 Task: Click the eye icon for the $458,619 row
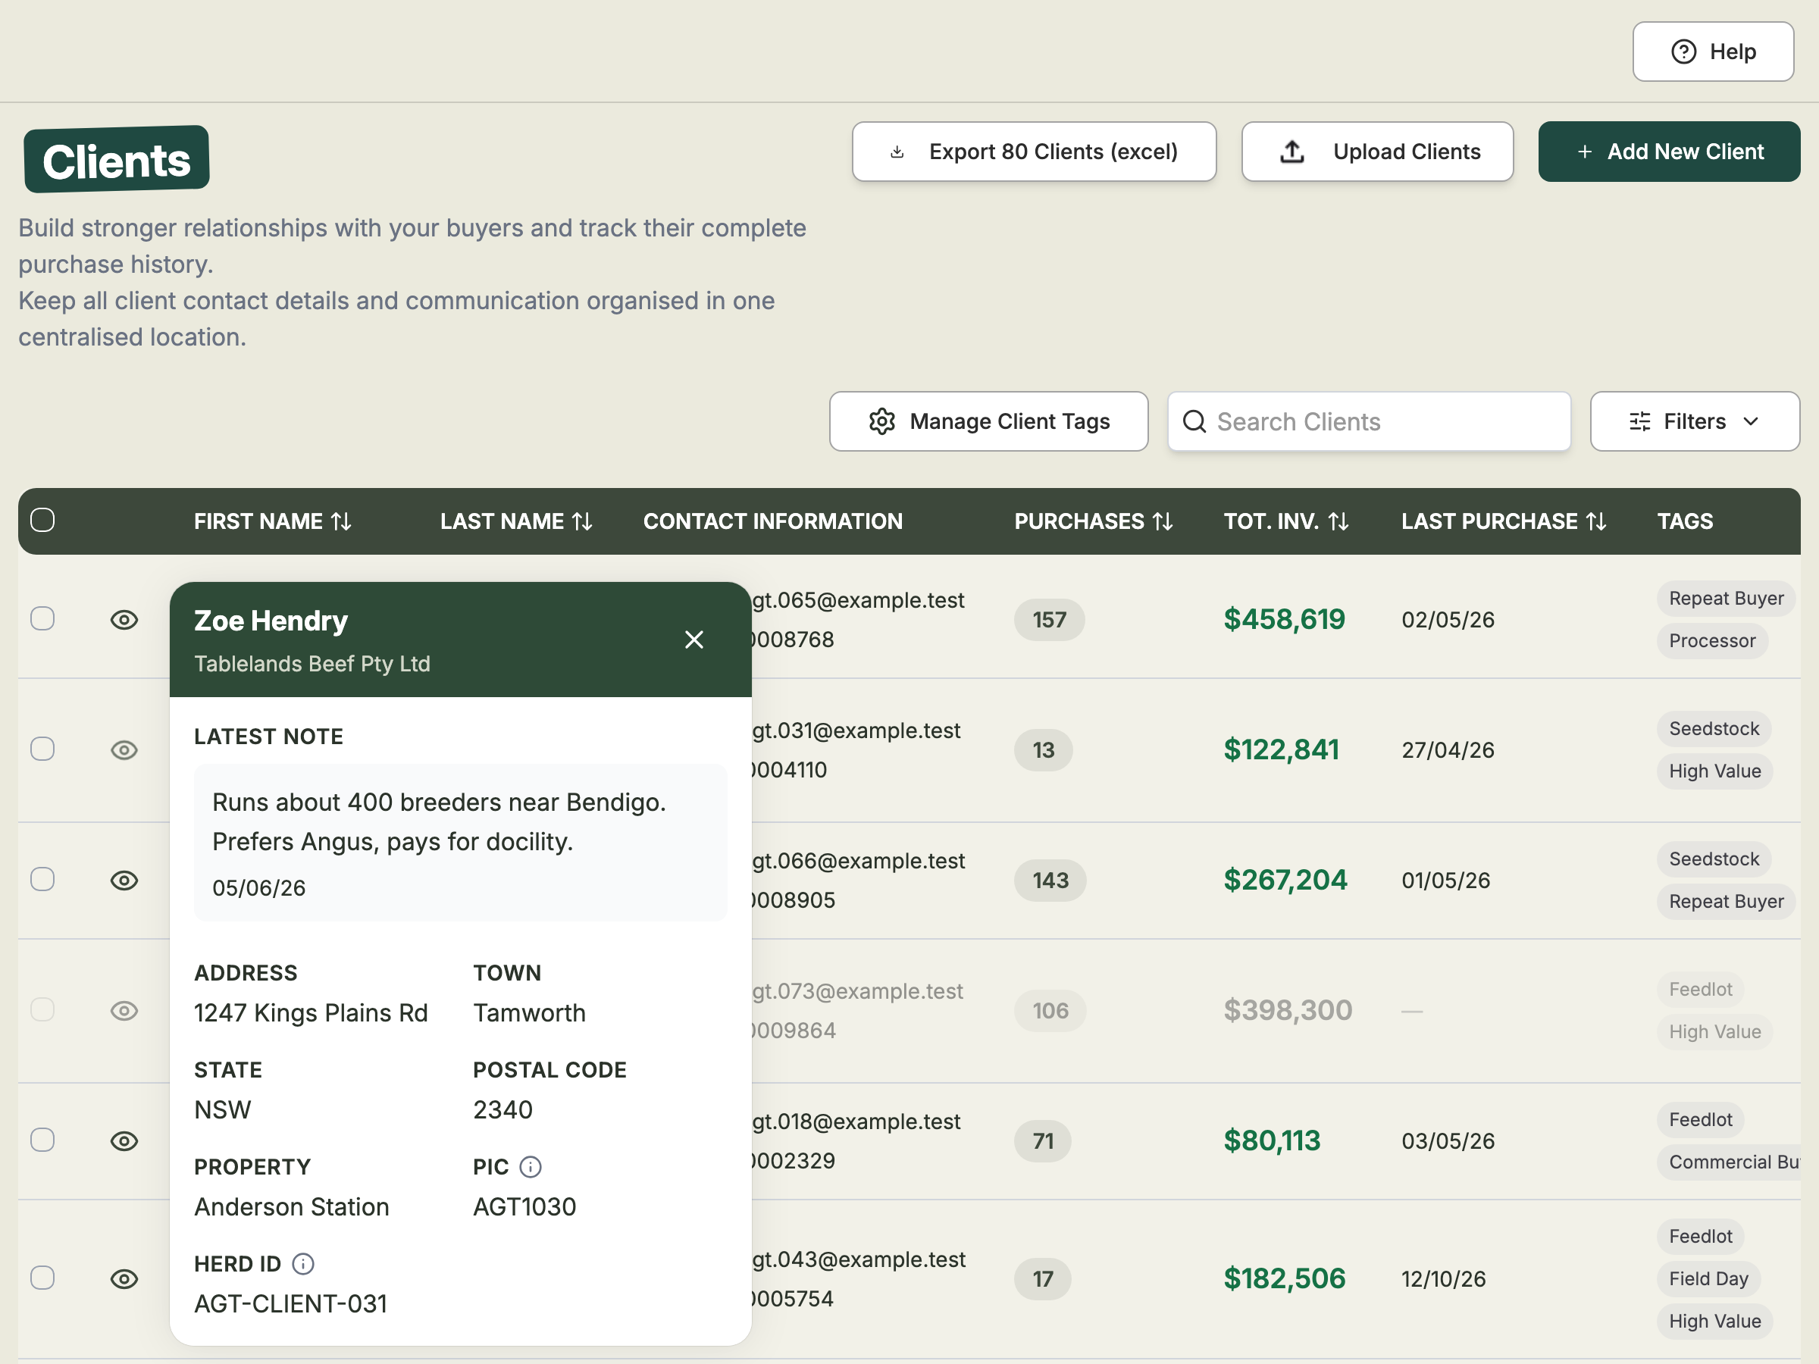[124, 620]
